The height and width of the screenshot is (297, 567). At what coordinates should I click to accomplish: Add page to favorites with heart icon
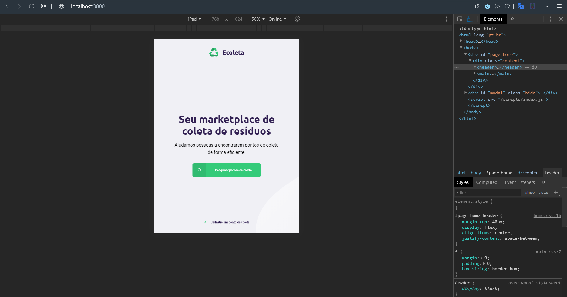click(507, 6)
